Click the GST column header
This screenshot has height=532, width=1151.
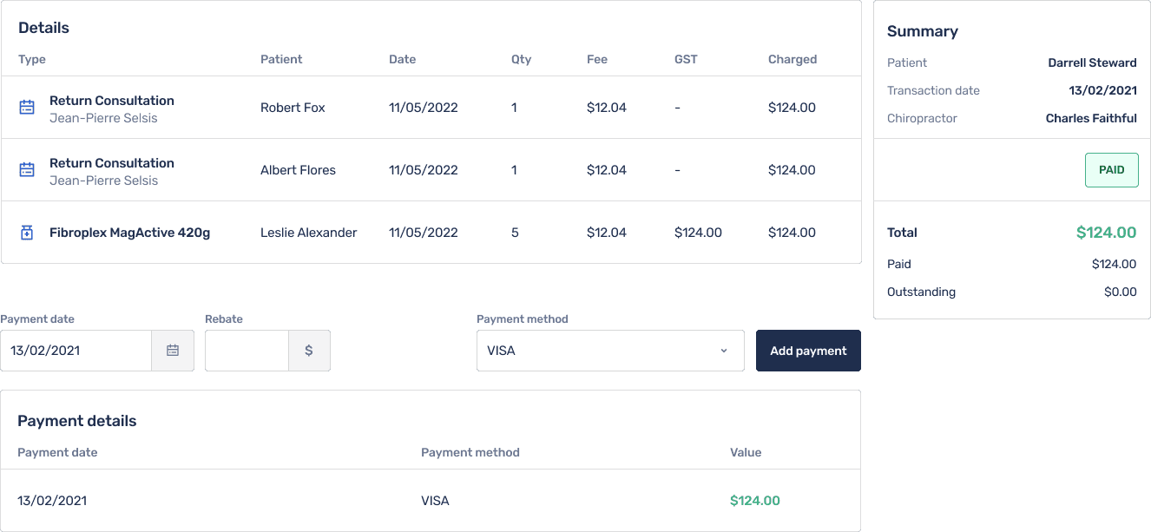686,59
